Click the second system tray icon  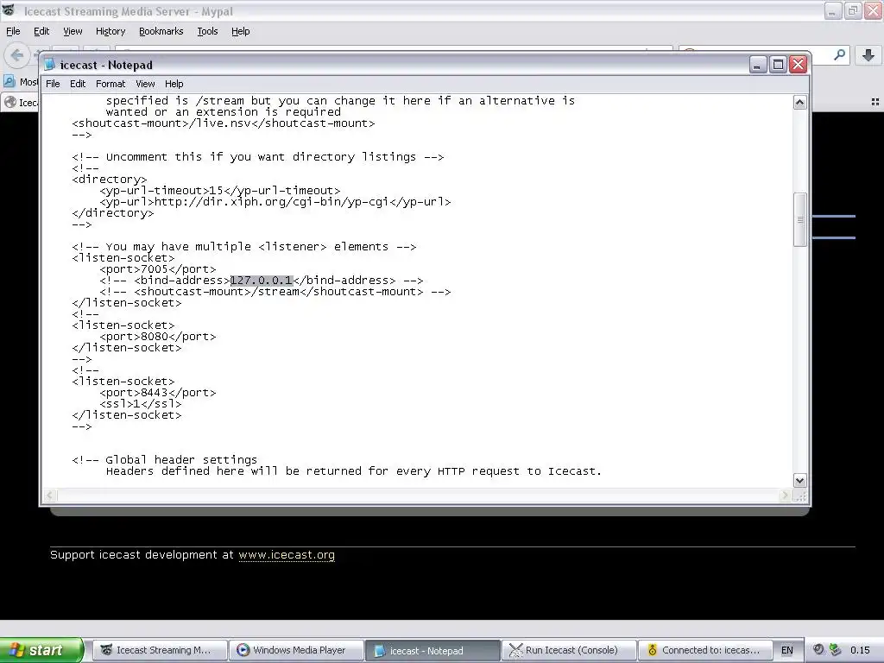pyautogui.click(x=835, y=650)
